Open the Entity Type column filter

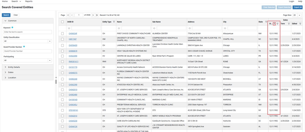pyautogui.click(x=114, y=22)
